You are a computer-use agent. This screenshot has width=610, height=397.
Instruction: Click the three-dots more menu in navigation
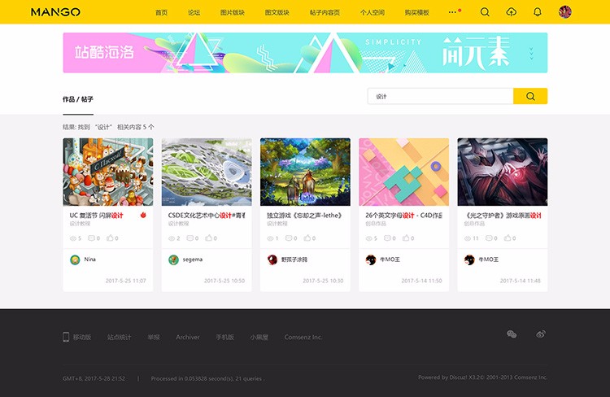tap(452, 12)
